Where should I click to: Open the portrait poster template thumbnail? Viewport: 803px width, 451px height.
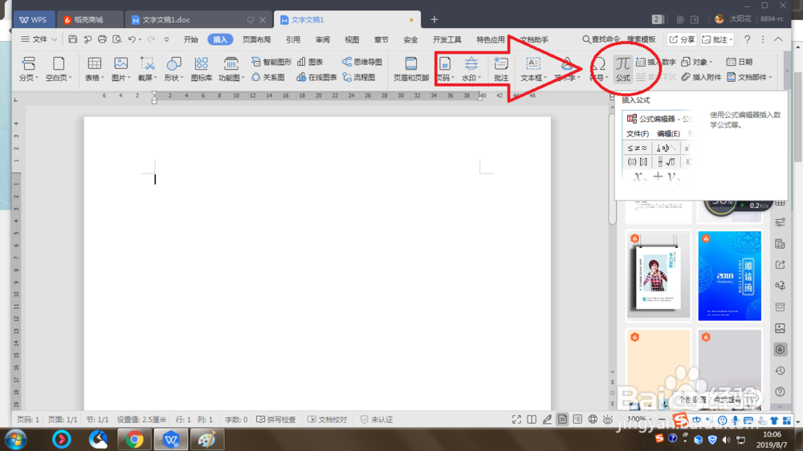click(x=658, y=276)
